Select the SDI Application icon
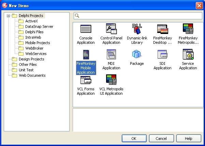 (162, 55)
